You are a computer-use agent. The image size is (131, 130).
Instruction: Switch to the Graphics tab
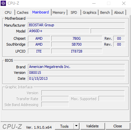(x=90, y=12)
